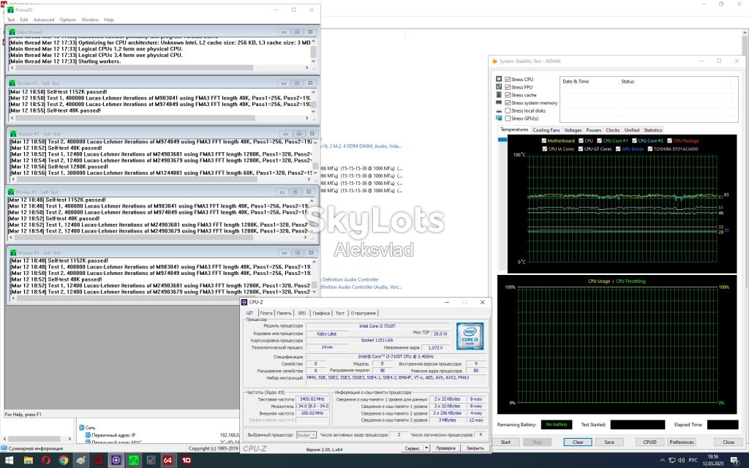Image resolution: width=749 pixels, height=468 pixels.
Task: Click the AIDA64 flame icon in title bar
Action: pyautogui.click(x=495, y=61)
